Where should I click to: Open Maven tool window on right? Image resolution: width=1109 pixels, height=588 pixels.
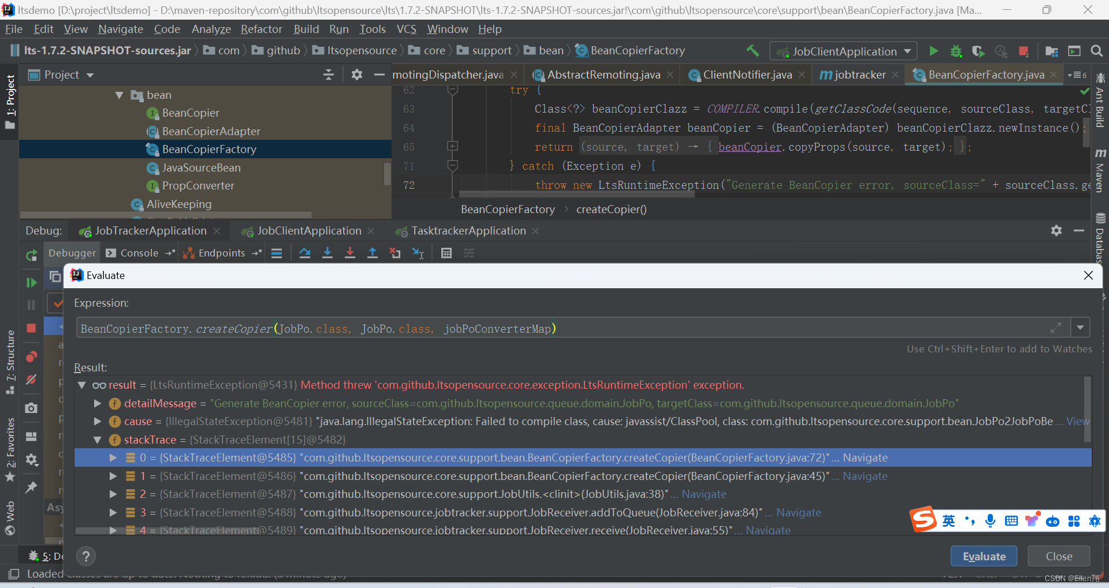point(1100,170)
